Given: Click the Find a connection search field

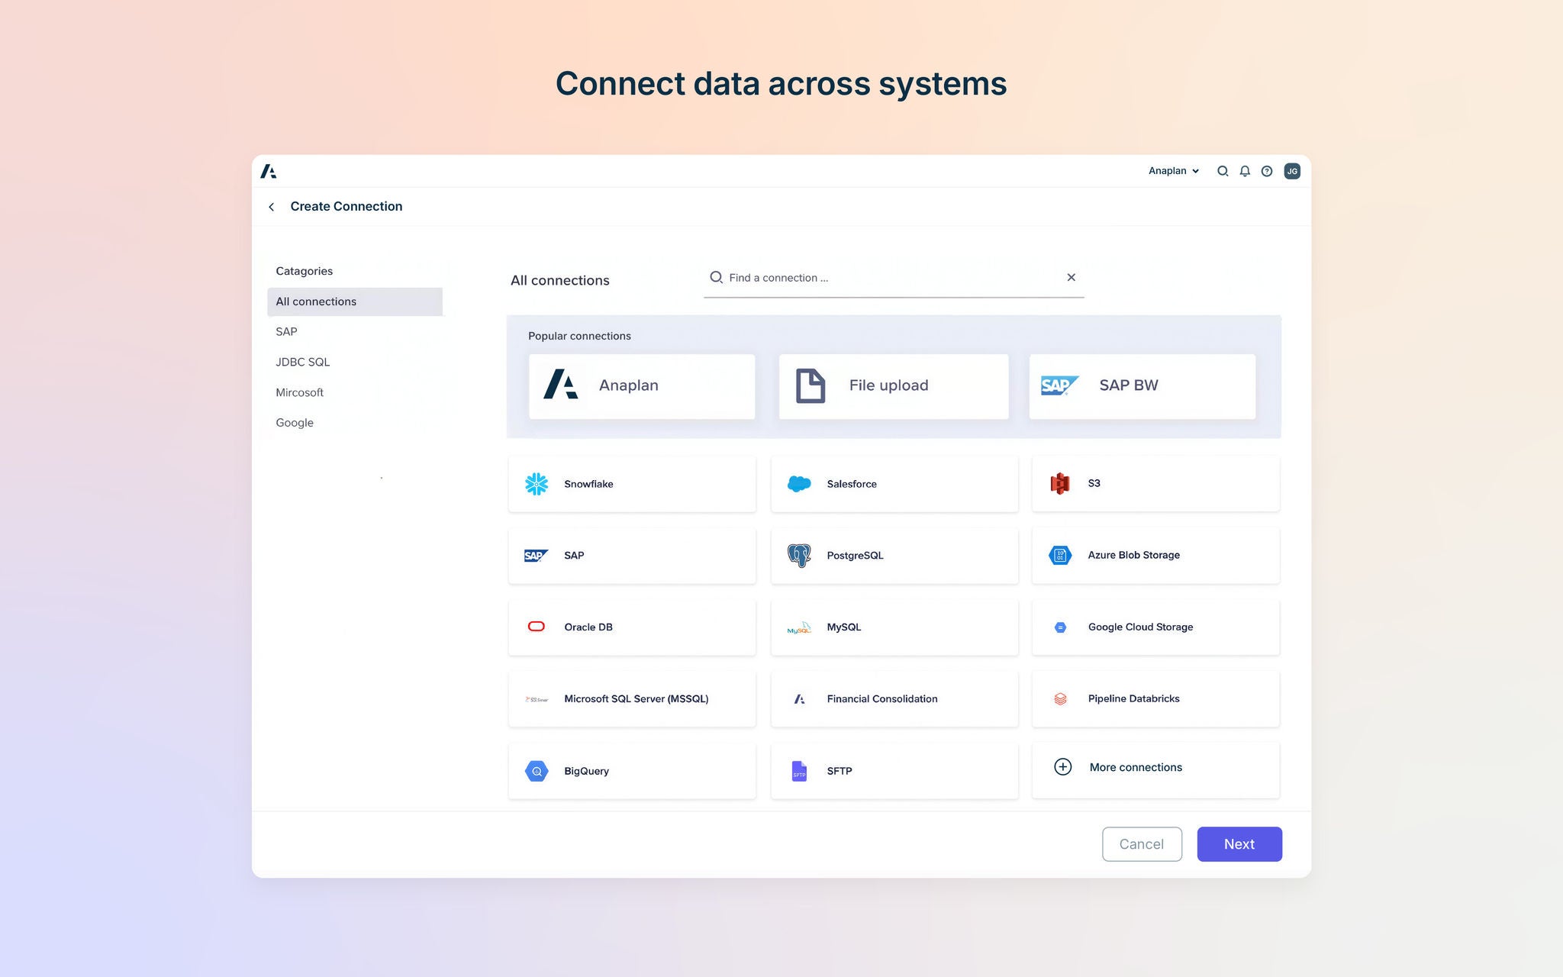Looking at the screenshot, I should pos(894,278).
